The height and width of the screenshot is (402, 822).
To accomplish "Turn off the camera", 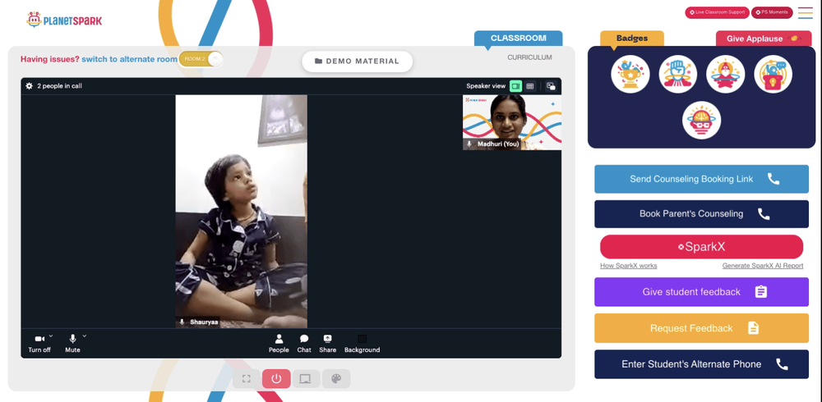I will tap(39, 344).
